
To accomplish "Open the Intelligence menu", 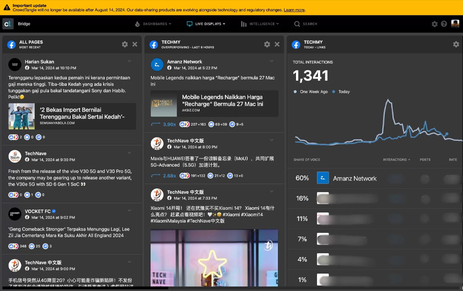I will coord(260,24).
